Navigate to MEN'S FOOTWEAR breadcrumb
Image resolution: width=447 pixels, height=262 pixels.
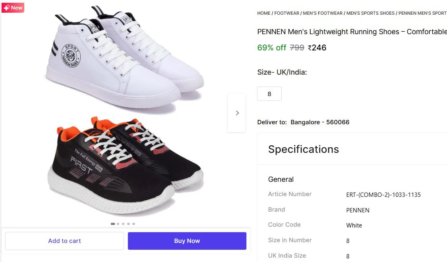pos(323,13)
